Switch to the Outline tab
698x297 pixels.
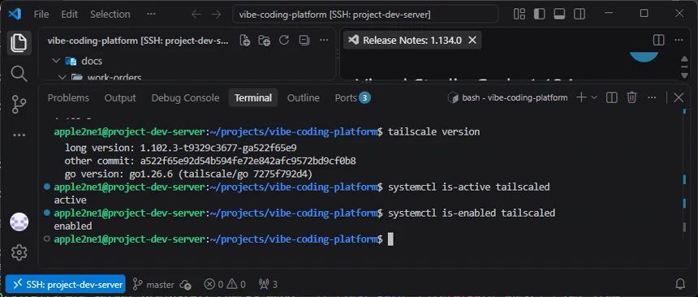tap(304, 98)
